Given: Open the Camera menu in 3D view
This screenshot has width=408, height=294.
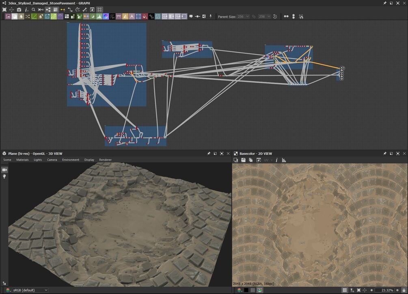Looking at the screenshot, I should [52, 160].
